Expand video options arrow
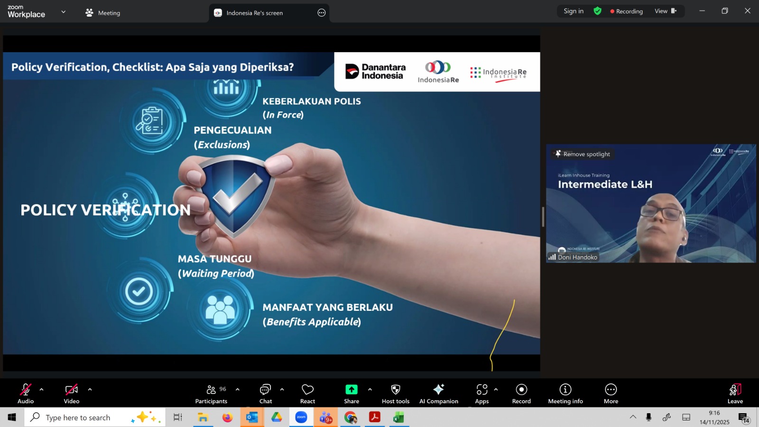Viewport: 759px width, 427px height. pos(90,390)
